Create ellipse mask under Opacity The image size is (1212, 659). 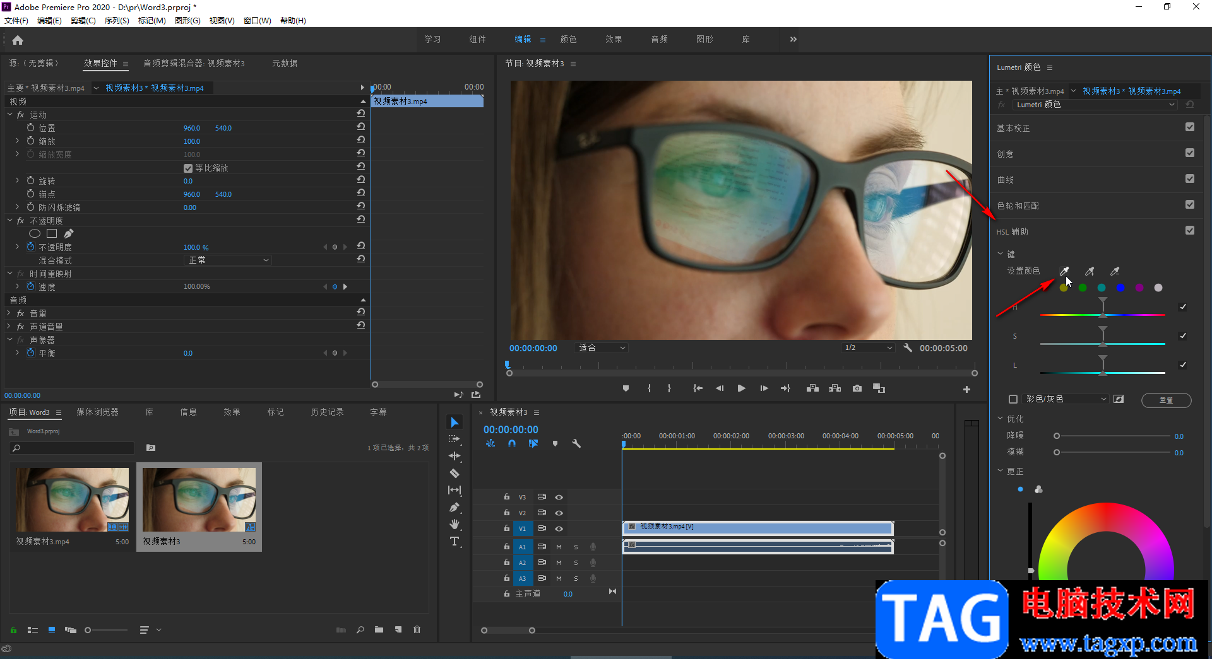tap(35, 234)
